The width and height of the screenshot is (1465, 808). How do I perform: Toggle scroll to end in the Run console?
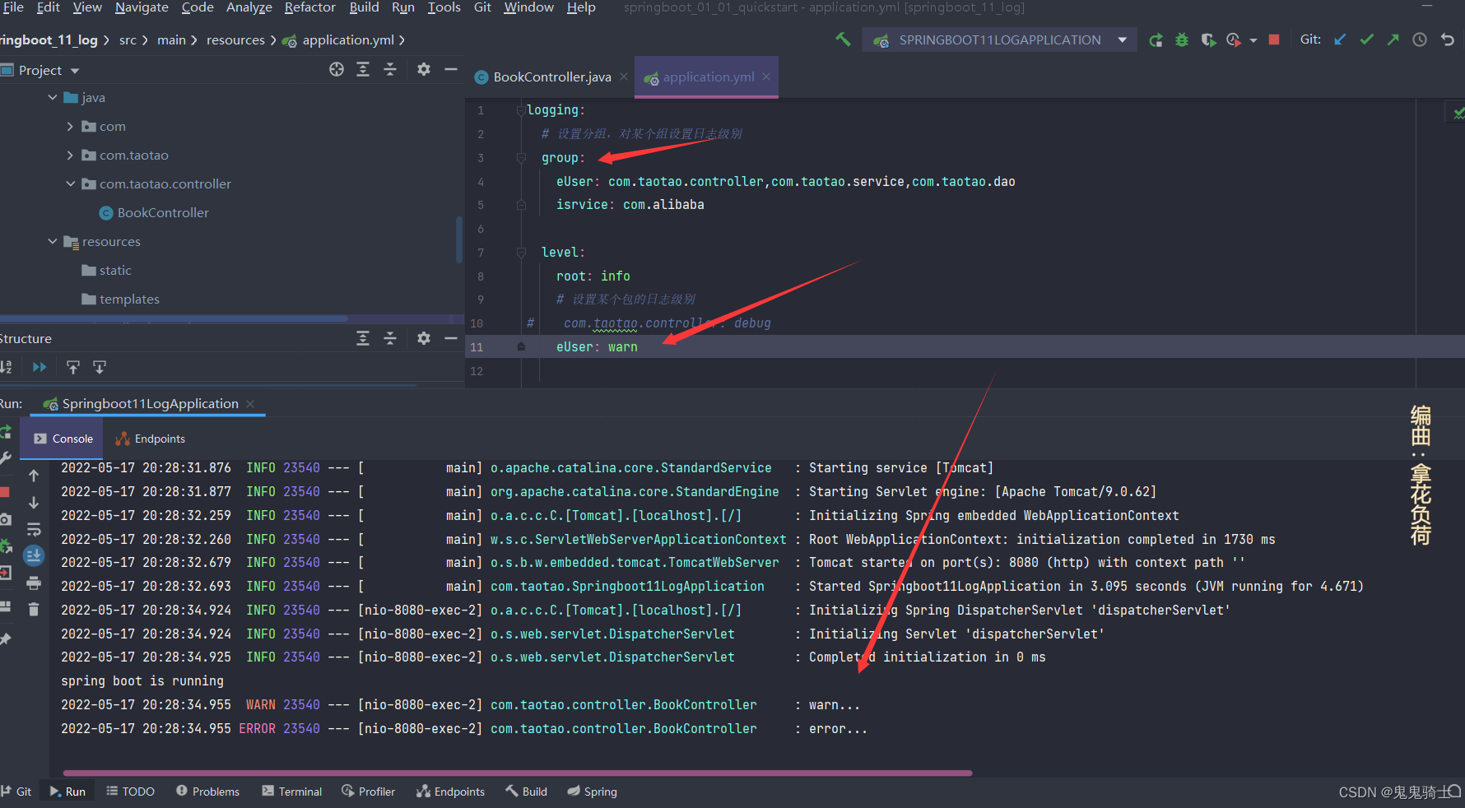34,556
